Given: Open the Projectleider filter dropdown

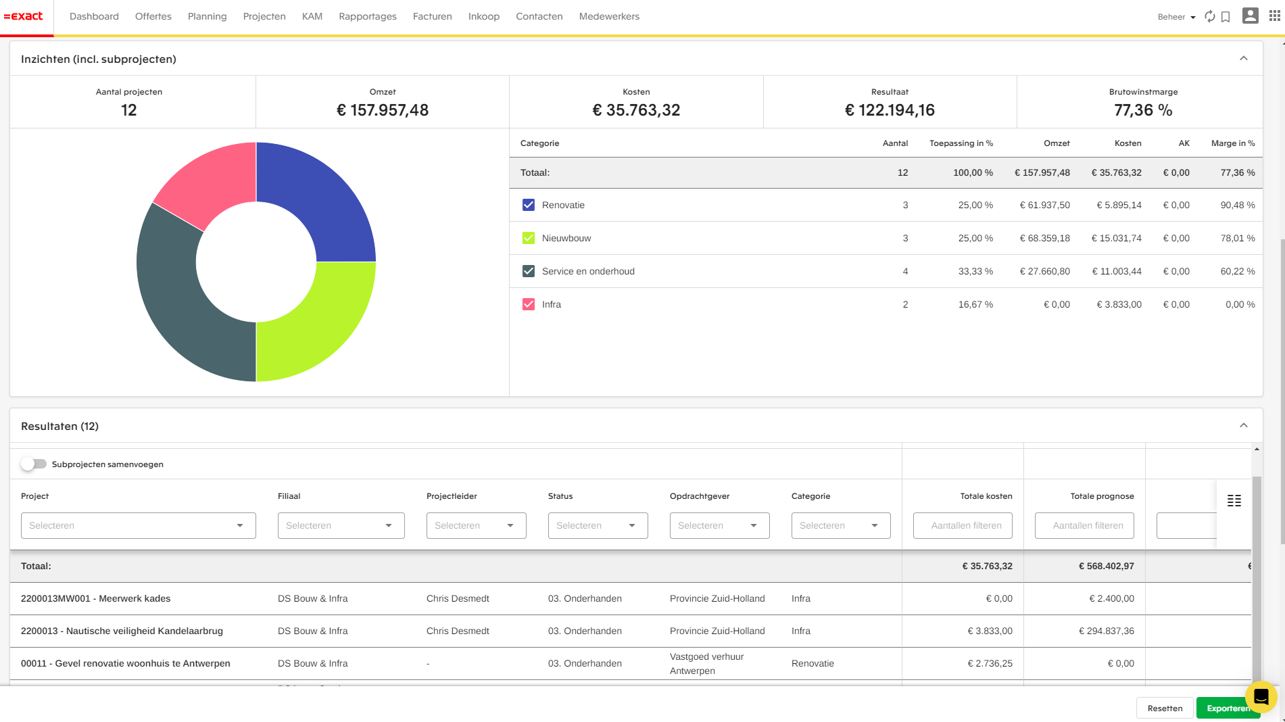Looking at the screenshot, I should point(477,525).
